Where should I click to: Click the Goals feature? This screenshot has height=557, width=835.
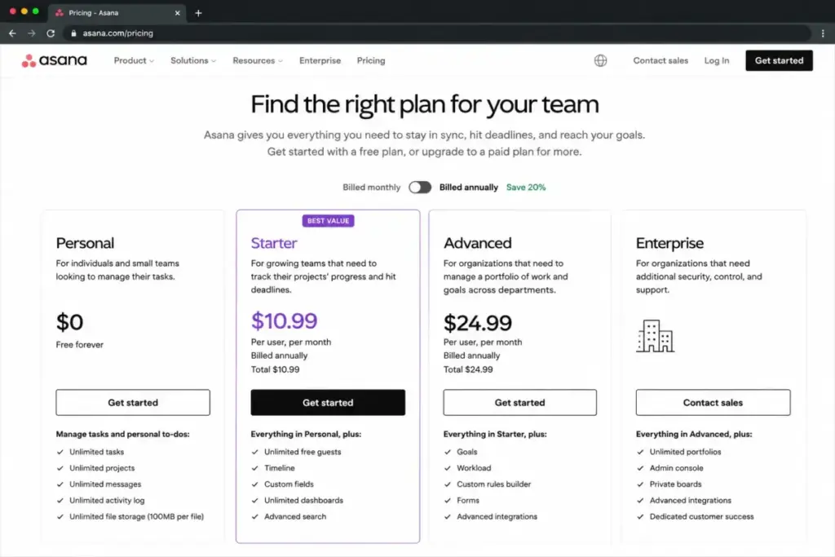[x=466, y=452]
